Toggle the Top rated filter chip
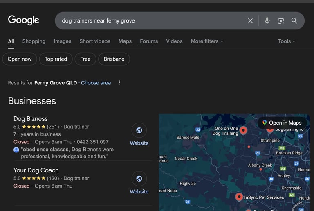Image resolution: width=314 pixels, height=211 pixels. pyautogui.click(x=56, y=59)
